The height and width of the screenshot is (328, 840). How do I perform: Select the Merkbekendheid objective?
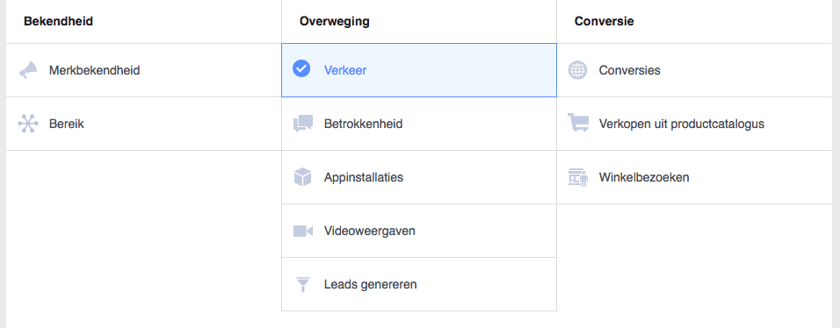pyautogui.click(x=94, y=70)
